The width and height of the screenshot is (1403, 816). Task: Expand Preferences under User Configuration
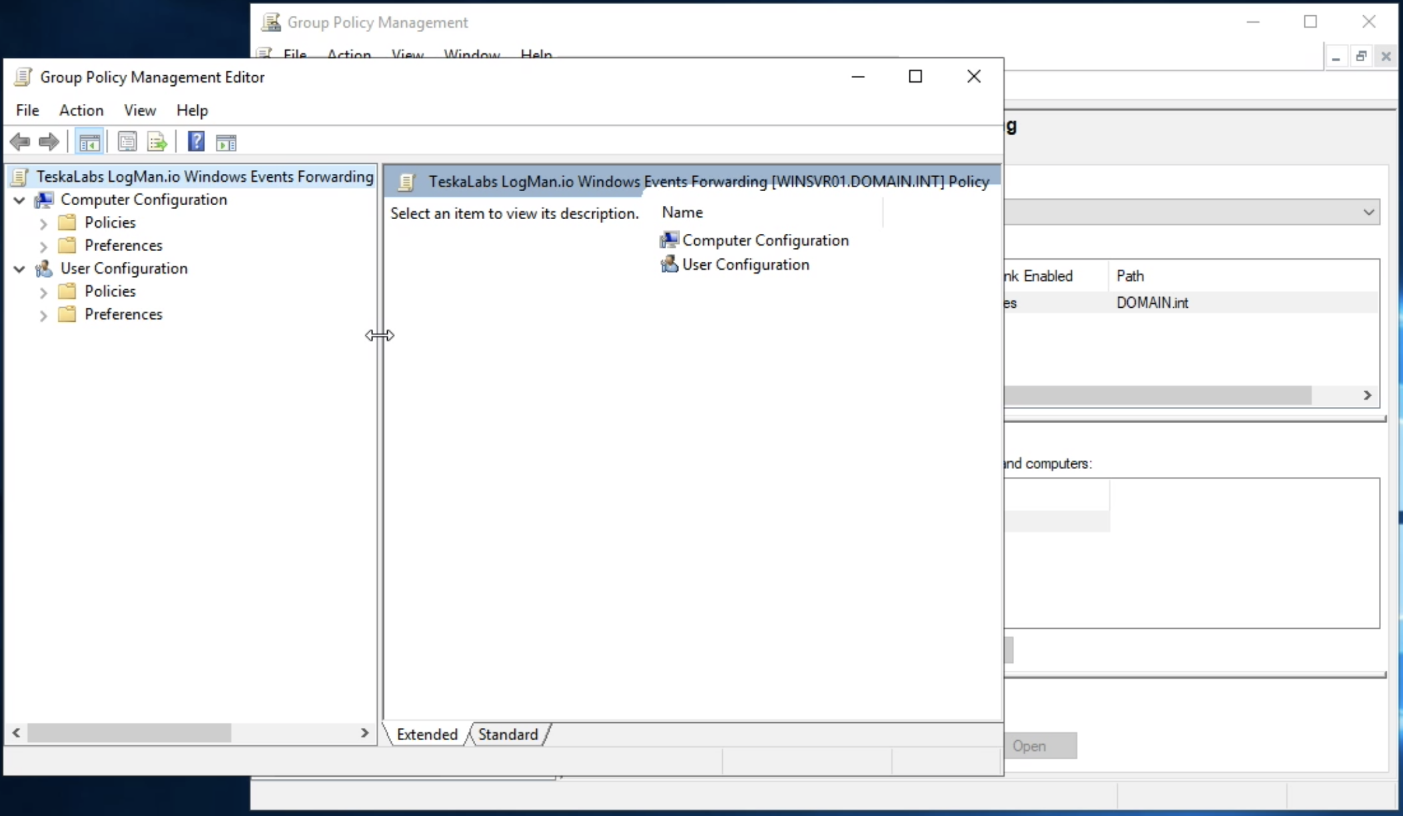click(43, 314)
